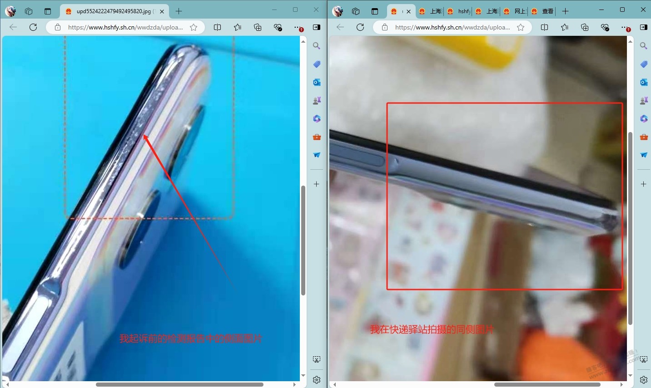Click scroll-down arrow in left window
Viewport: 651px width, 388px height.
coord(303,376)
